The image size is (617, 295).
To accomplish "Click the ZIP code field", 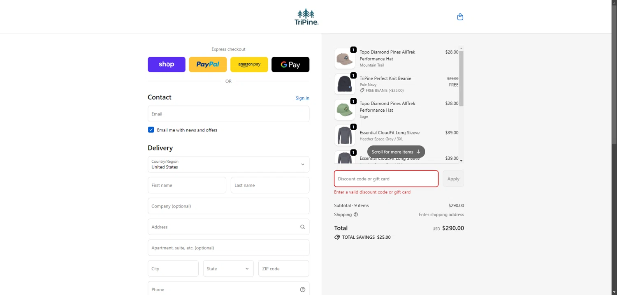I will pyautogui.click(x=283, y=269).
